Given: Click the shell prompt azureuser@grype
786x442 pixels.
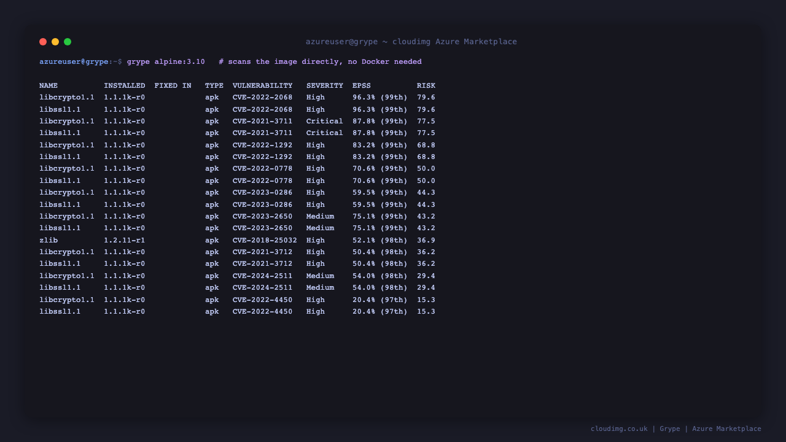Looking at the screenshot, I should click(x=74, y=62).
